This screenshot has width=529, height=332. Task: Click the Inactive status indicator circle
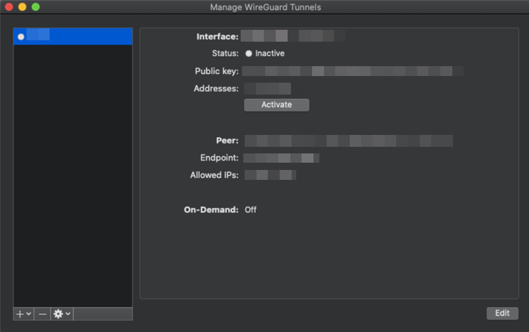click(x=249, y=54)
